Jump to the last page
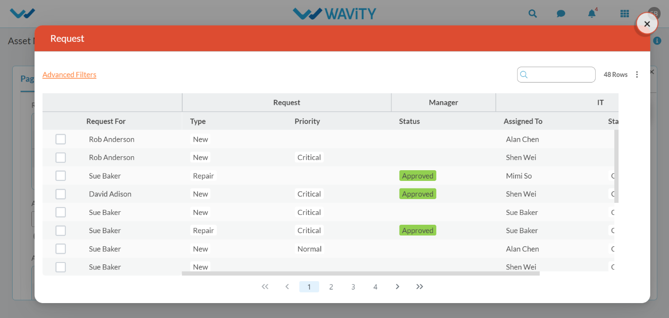This screenshot has height=318, width=669. pyautogui.click(x=420, y=287)
